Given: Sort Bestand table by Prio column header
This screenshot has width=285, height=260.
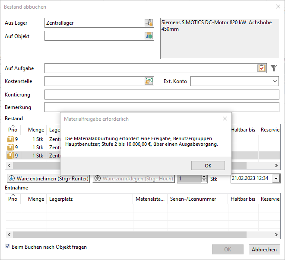Looking at the screenshot, I should 13,130.
